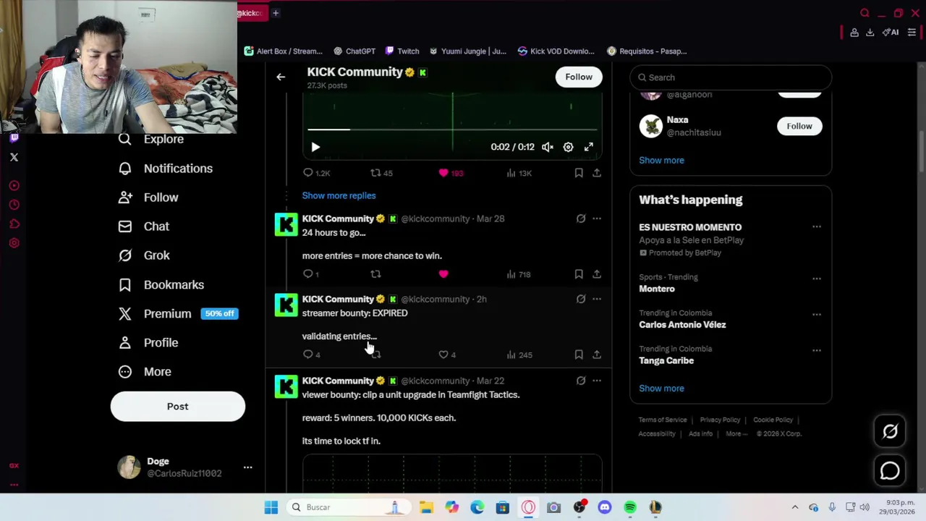This screenshot has width=926, height=521.
Task: Bookmark the '24 hours to go' post
Action: (579, 274)
